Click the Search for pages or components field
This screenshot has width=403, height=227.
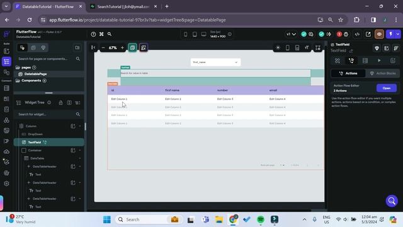(x=48, y=59)
